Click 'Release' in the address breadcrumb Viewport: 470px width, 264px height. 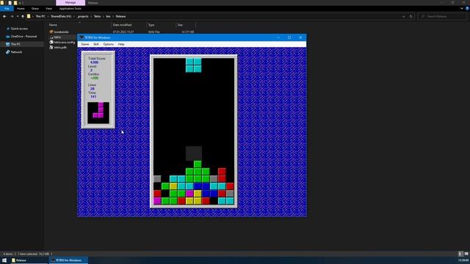[120, 16]
